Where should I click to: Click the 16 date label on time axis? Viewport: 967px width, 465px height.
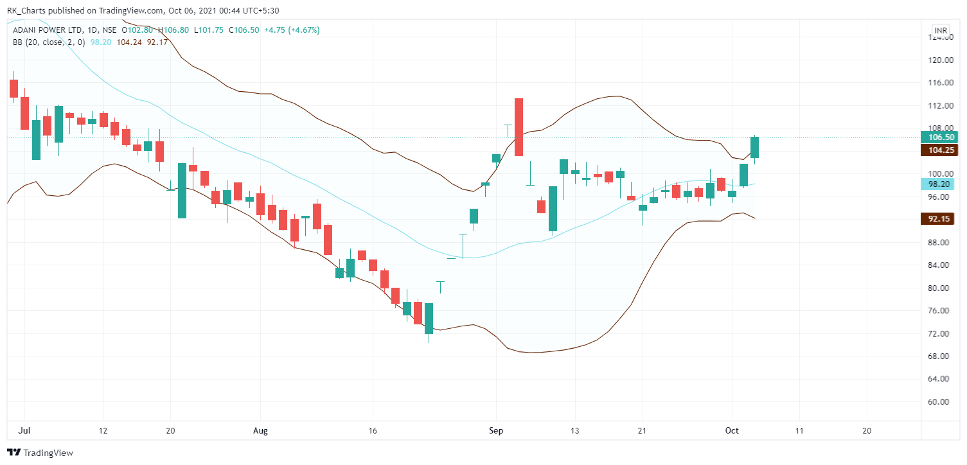pos(373,431)
